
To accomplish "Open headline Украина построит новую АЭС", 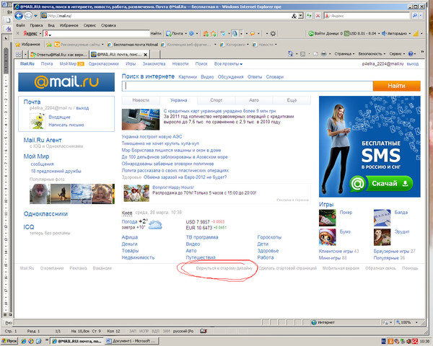I will 152,136.
